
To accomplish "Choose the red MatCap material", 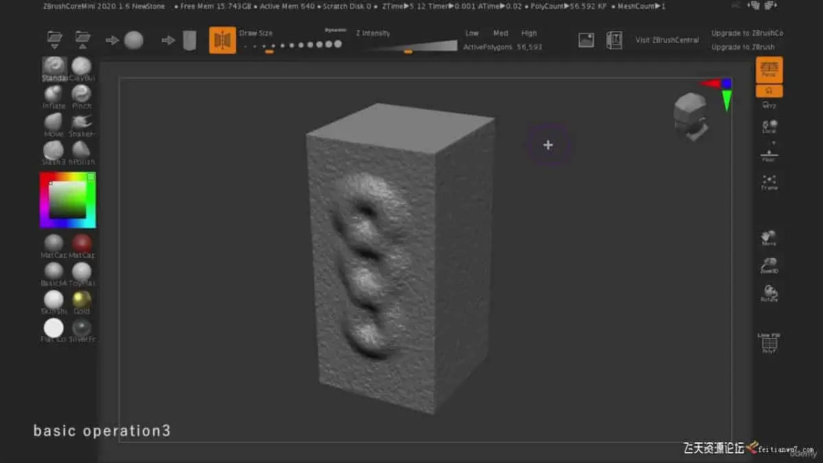I will click(82, 246).
